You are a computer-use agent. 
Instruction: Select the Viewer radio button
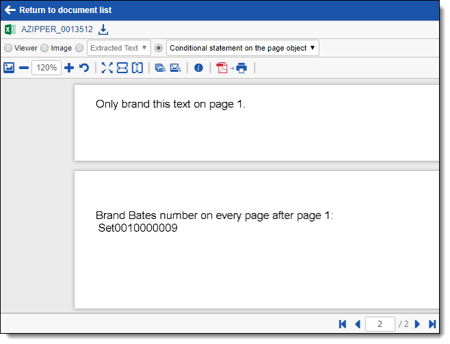(x=8, y=49)
